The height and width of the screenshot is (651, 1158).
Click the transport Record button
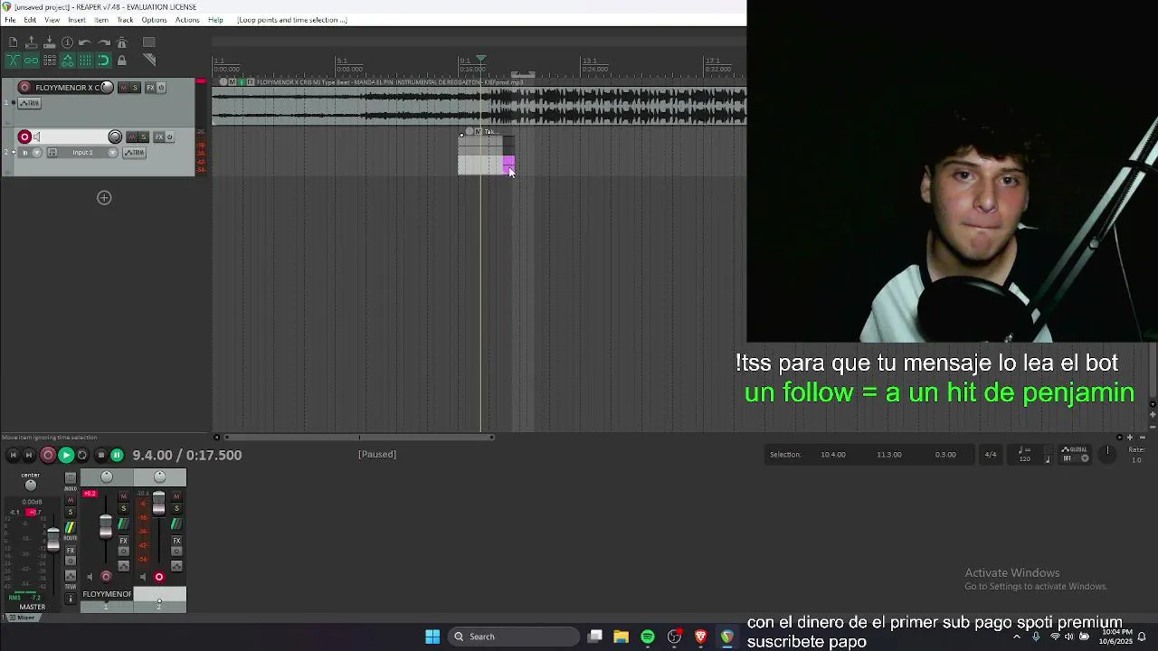click(x=48, y=456)
